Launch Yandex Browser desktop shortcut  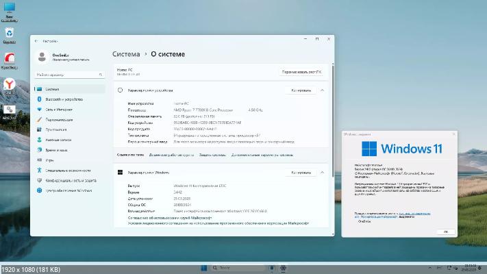pyautogui.click(x=9, y=86)
